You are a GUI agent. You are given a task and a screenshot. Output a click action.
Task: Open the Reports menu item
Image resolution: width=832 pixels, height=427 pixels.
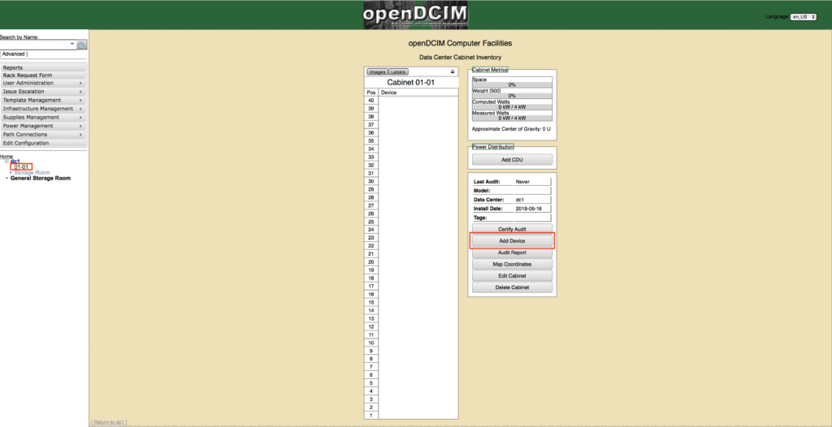click(x=44, y=68)
